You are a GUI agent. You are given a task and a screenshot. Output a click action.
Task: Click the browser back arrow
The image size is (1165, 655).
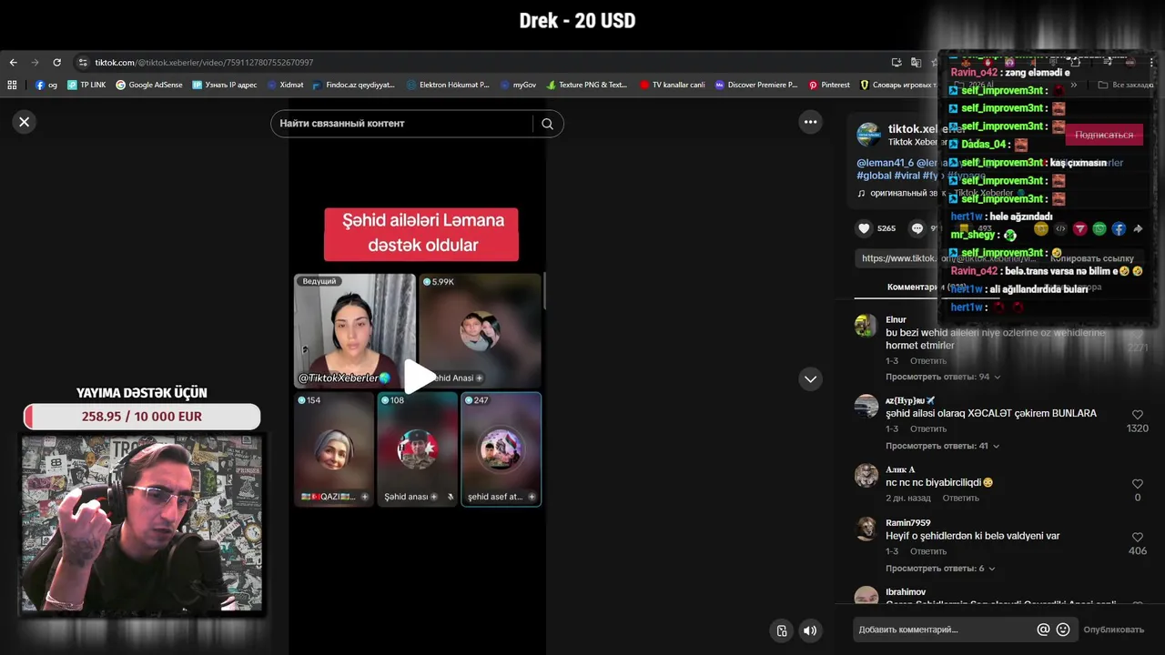click(13, 63)
